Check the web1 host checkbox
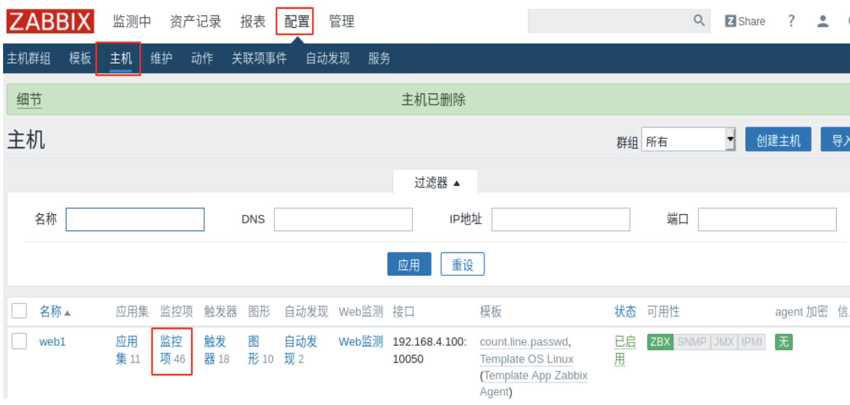 (20, 341)
